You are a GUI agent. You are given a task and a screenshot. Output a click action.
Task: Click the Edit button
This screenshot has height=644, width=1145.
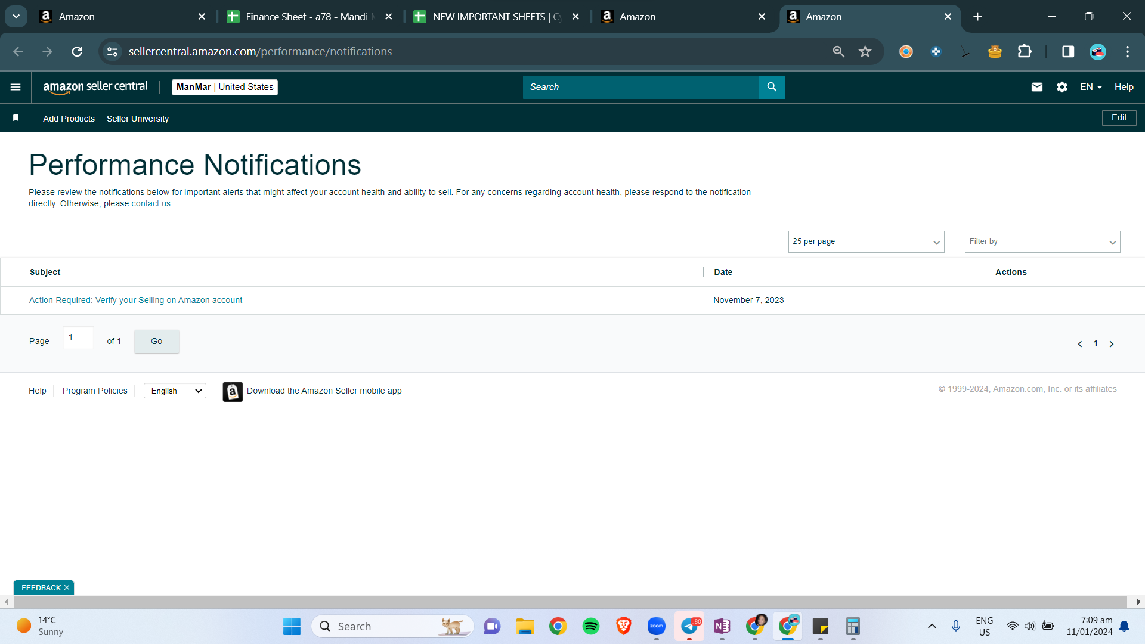pos(1119,118)
